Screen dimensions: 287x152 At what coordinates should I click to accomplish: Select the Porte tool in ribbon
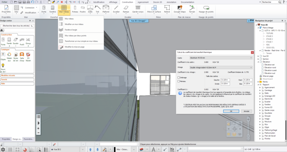[x=44, y=9]
